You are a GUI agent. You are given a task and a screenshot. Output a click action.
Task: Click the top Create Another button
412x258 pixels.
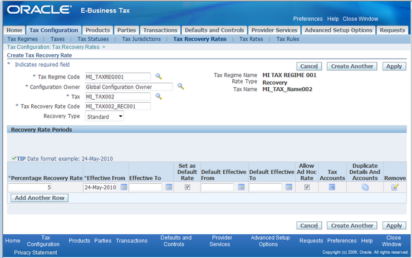(x=352, y=66)
